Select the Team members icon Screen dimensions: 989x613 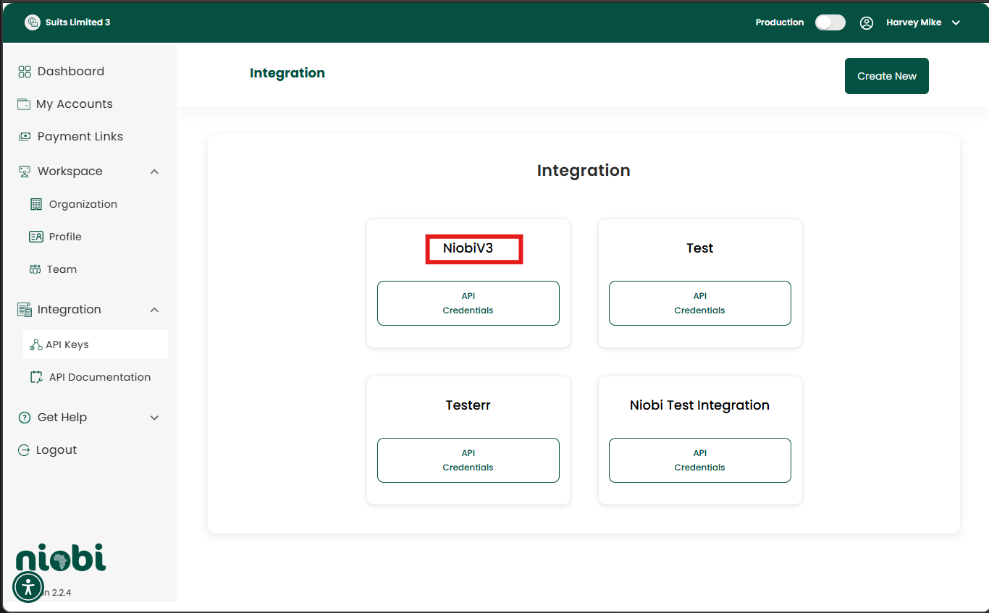[x=35, y=269]
